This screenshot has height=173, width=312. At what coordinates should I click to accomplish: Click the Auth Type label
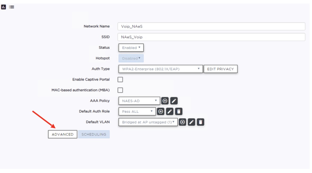point(101,69)
